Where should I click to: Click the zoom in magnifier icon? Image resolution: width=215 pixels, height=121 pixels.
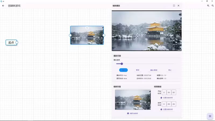point(208,6)
